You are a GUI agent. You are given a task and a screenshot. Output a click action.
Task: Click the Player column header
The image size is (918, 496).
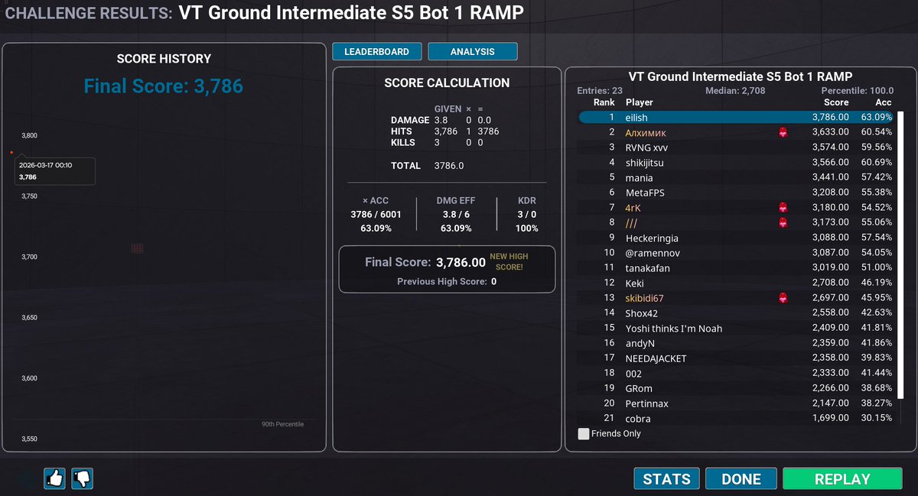coord(640,102)
